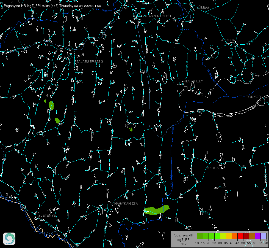Click the lavender 65-70 dBZ legend swatch
Viewport: 269px width, 248px height.
point(263,236)
